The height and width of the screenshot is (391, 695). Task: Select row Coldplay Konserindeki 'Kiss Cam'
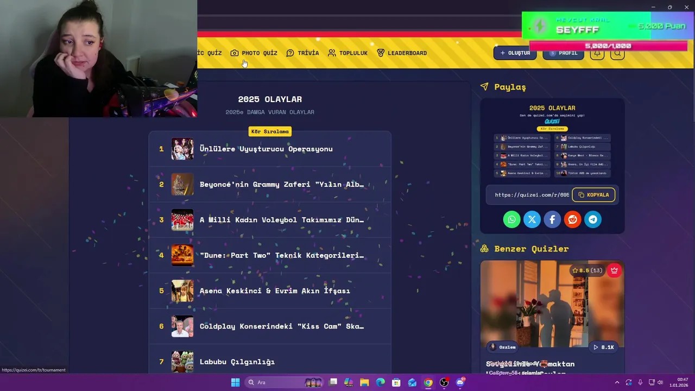(x=270, y=326)
